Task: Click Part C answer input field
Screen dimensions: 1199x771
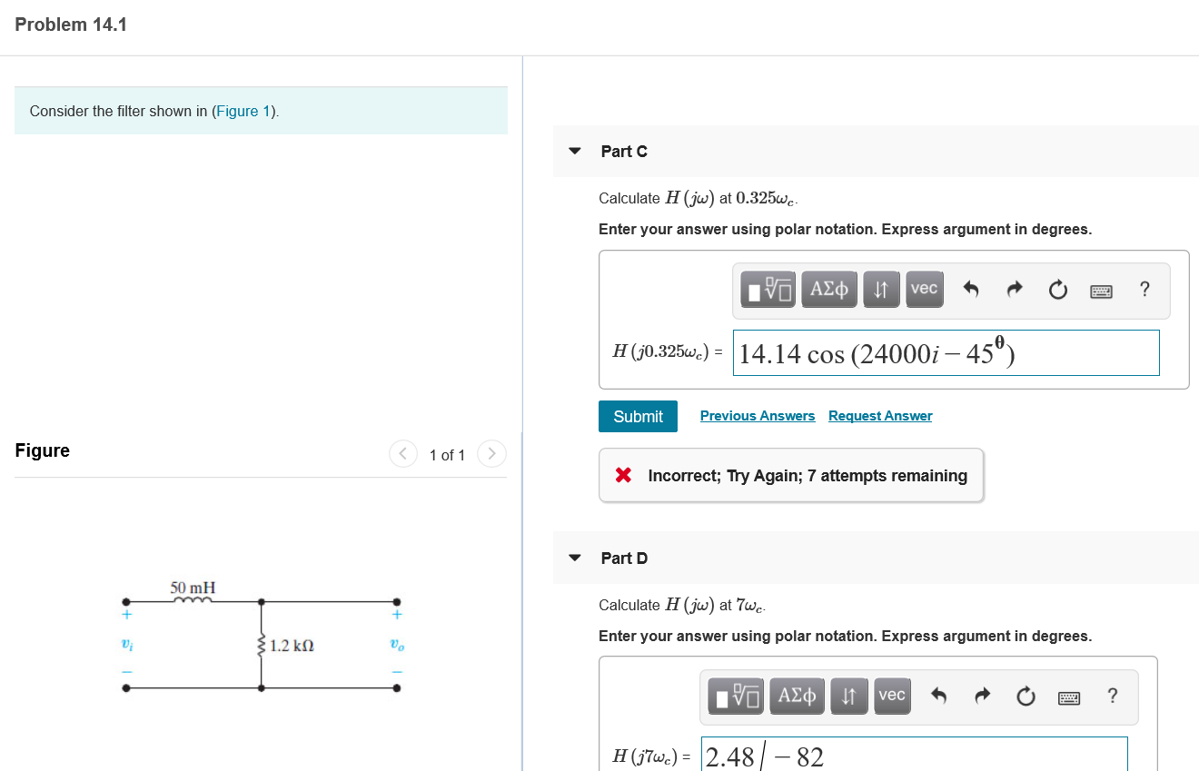Action: [x=946, y=352]
